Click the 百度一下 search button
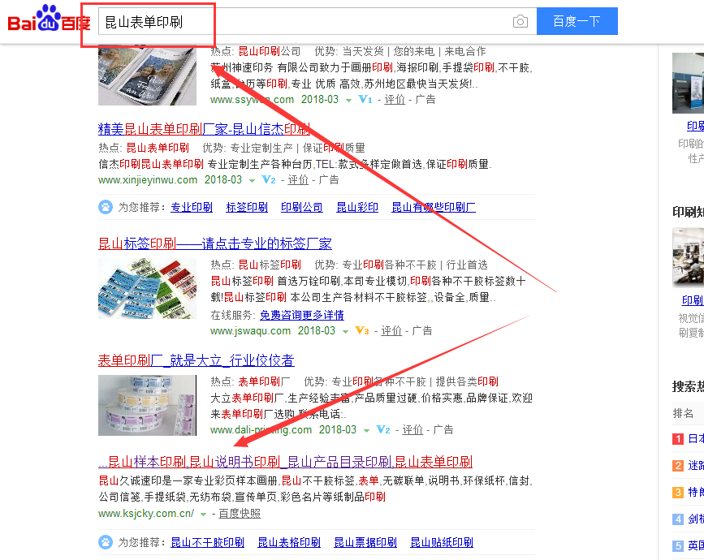Image resolution: width=704 pixels, height=560 pixels. pos(577,21)
